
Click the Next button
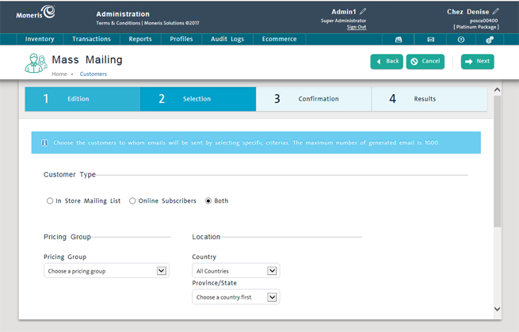477,61
